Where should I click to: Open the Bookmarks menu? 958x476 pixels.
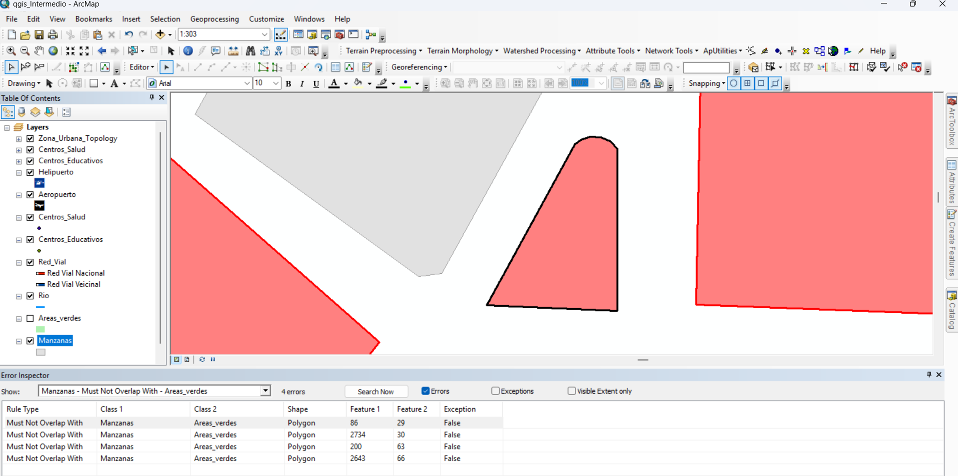click(93, 19)
